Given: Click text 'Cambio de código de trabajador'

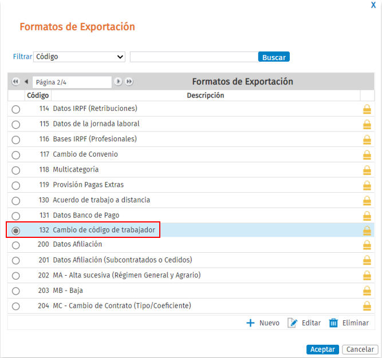Looking at the screenshot, I should click(x=104, y=230).
